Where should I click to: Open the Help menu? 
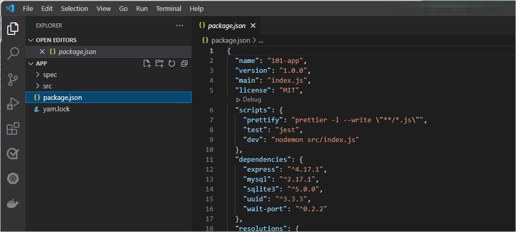tap(196, 8)
